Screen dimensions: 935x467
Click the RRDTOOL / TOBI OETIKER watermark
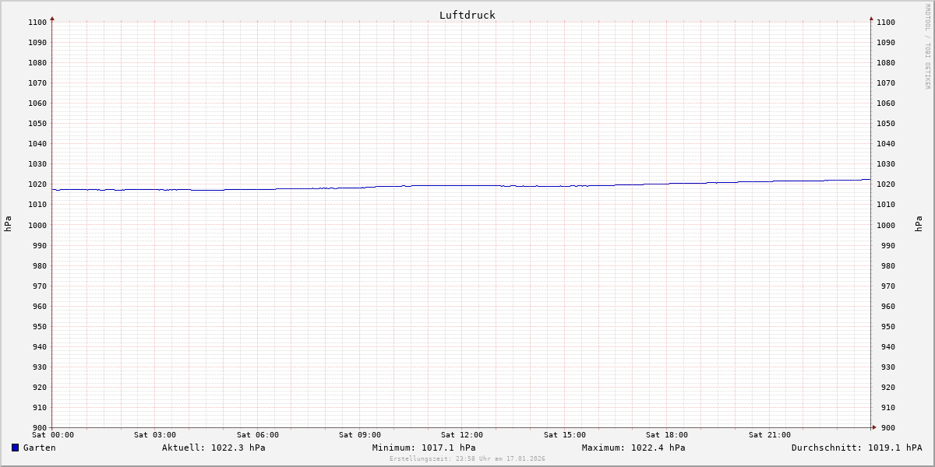(x=927, y=47)
